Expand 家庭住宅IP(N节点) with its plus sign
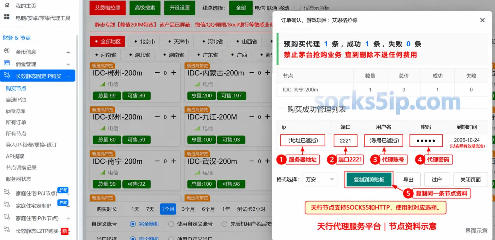This screenshot has width=495, height=240. click(x=68, y=219)
